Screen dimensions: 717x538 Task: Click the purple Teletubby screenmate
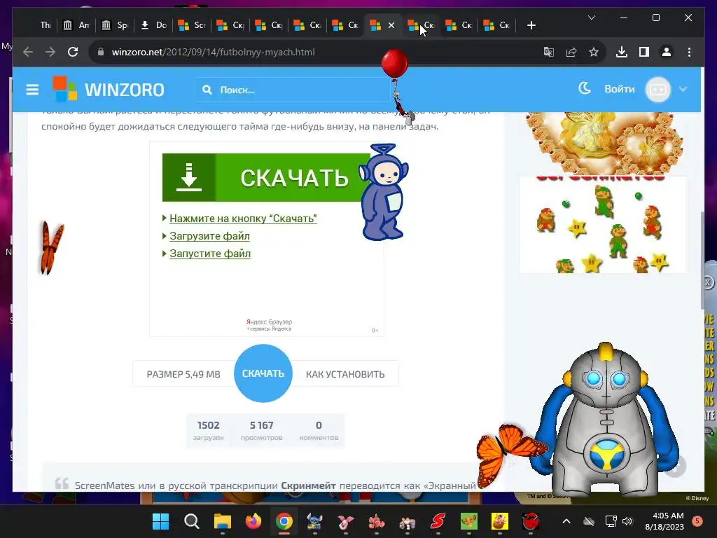click(x=383, y=192)
